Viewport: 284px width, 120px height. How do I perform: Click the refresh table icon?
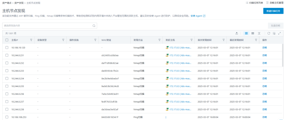[x=269, y=33]
